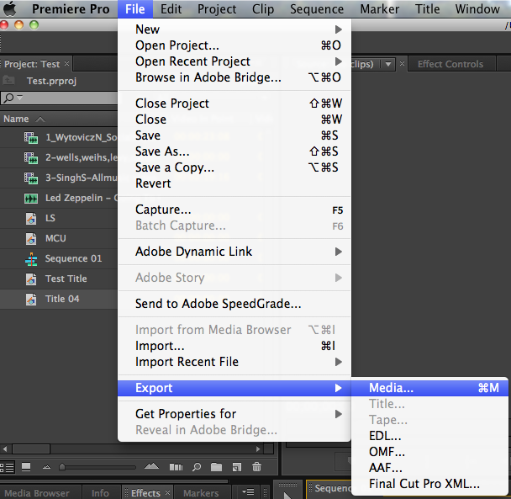Click the LS title icon
This screenshot has width=511, height=499.
(x=31, y=218)
